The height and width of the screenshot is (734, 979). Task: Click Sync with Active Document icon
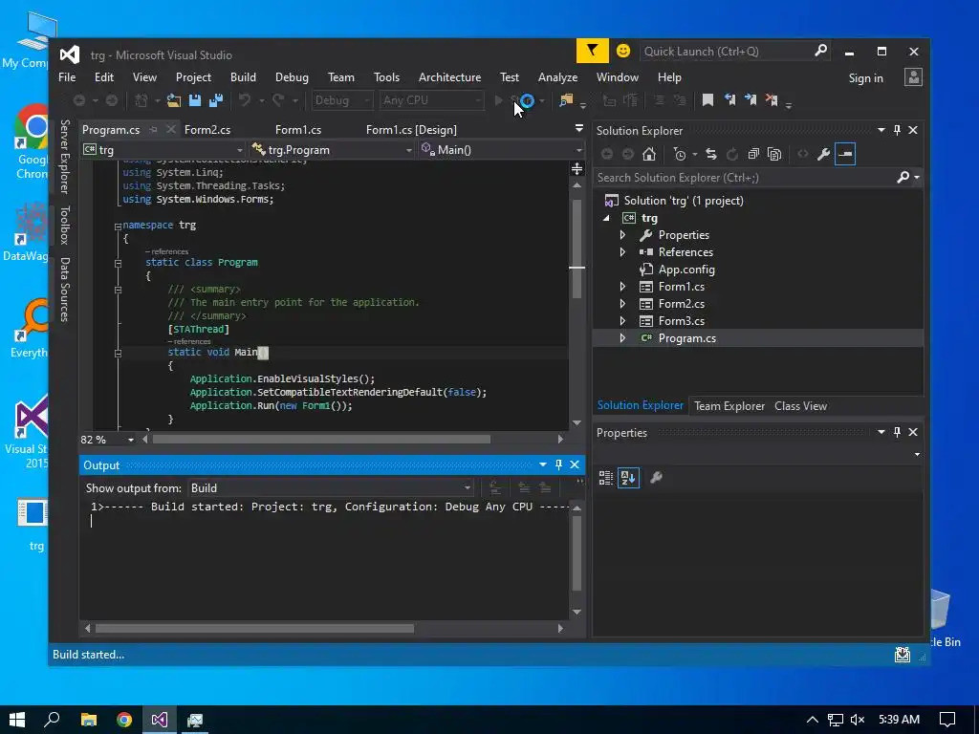(x=711, y=154)
